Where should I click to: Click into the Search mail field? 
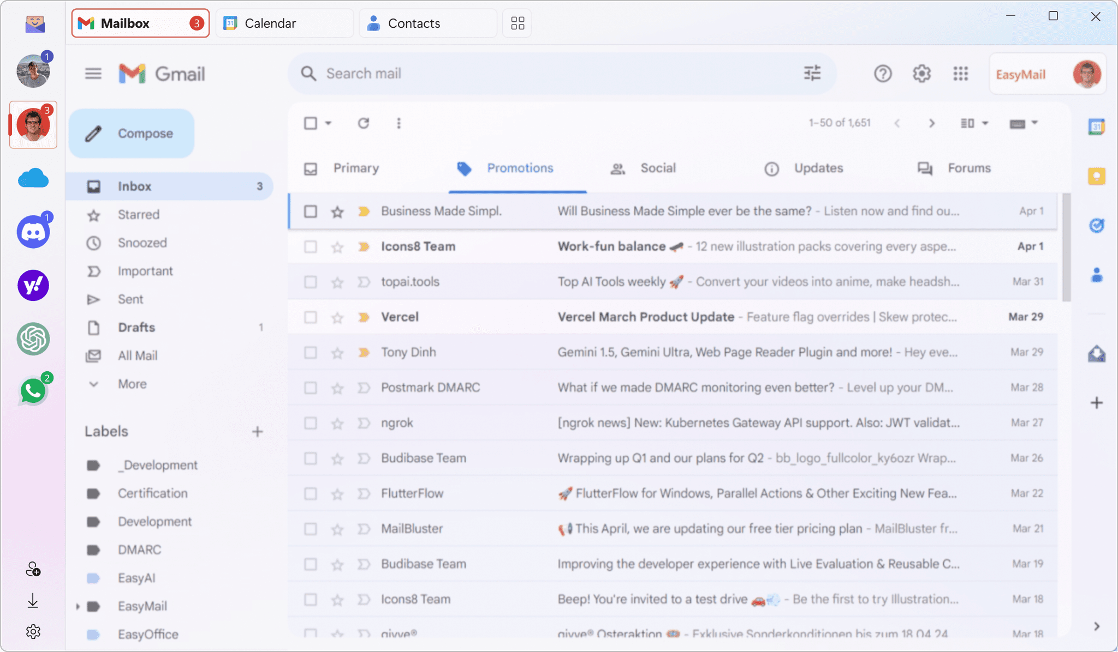(562, 74)
